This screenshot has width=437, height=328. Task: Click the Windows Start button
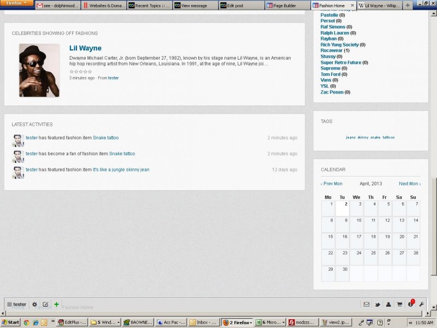click(x=10, y=323)
